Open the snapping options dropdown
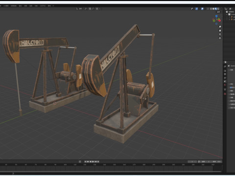The width and height of the screenshot is (235, 176). [93, 9]
